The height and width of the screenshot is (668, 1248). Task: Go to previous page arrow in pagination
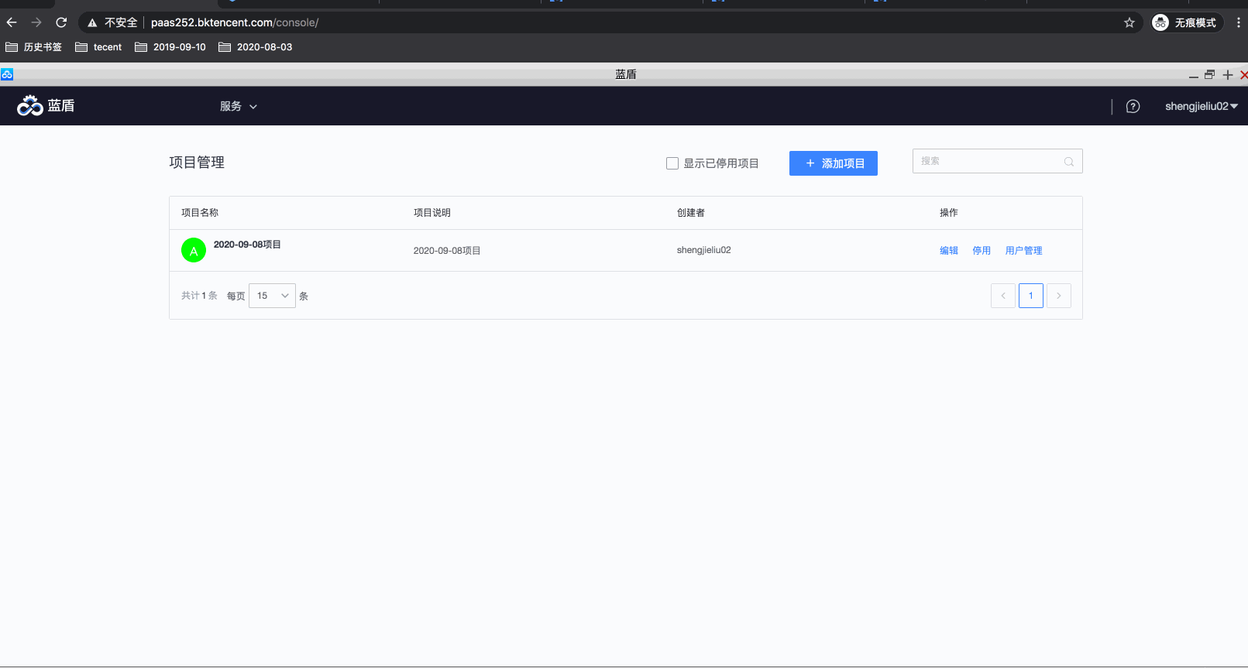1003,296
